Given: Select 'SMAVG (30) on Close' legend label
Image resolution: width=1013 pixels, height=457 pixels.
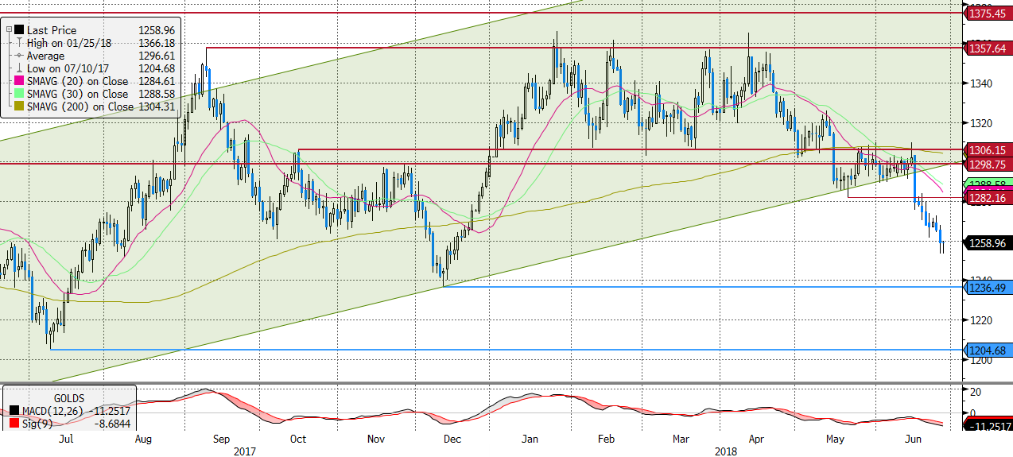Looking at the screenshot, I should 77,94.
